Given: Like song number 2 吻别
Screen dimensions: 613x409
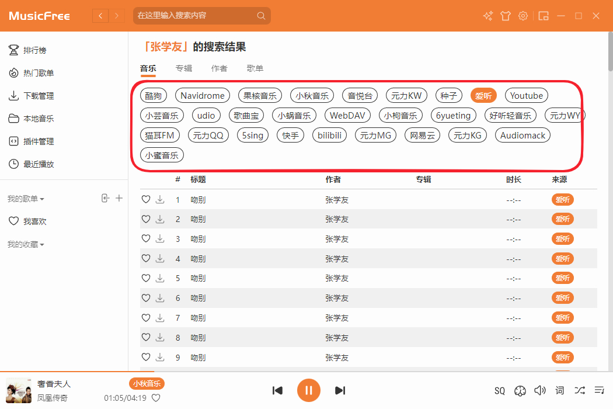Looking at the screenshot, I should click(146, 219).
